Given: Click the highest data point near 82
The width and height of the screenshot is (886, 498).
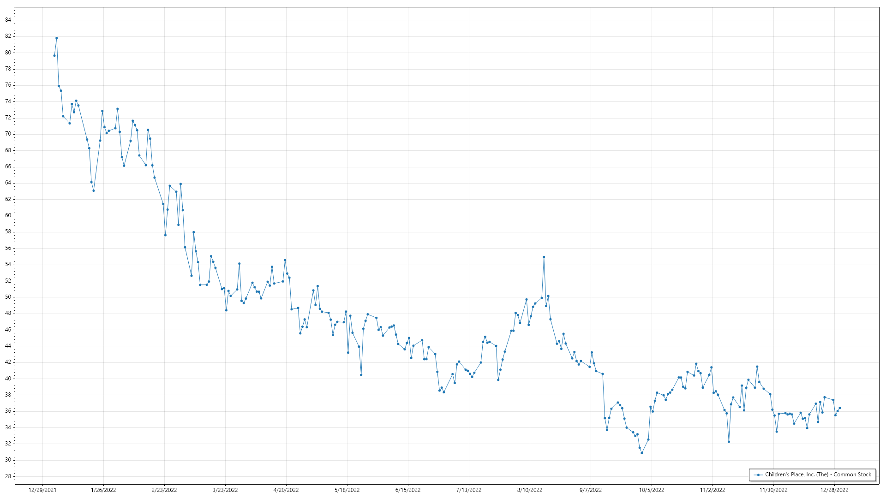Looking at the screenshot, I should (x=56, y=38).
